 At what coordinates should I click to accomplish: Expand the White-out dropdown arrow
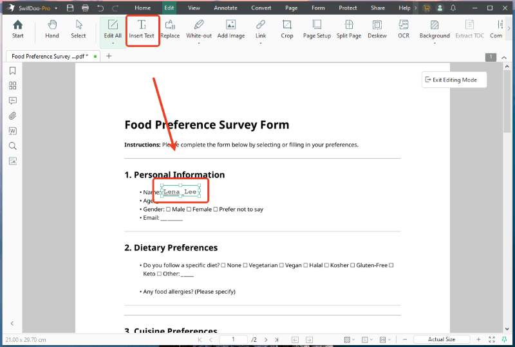point(199,43)
